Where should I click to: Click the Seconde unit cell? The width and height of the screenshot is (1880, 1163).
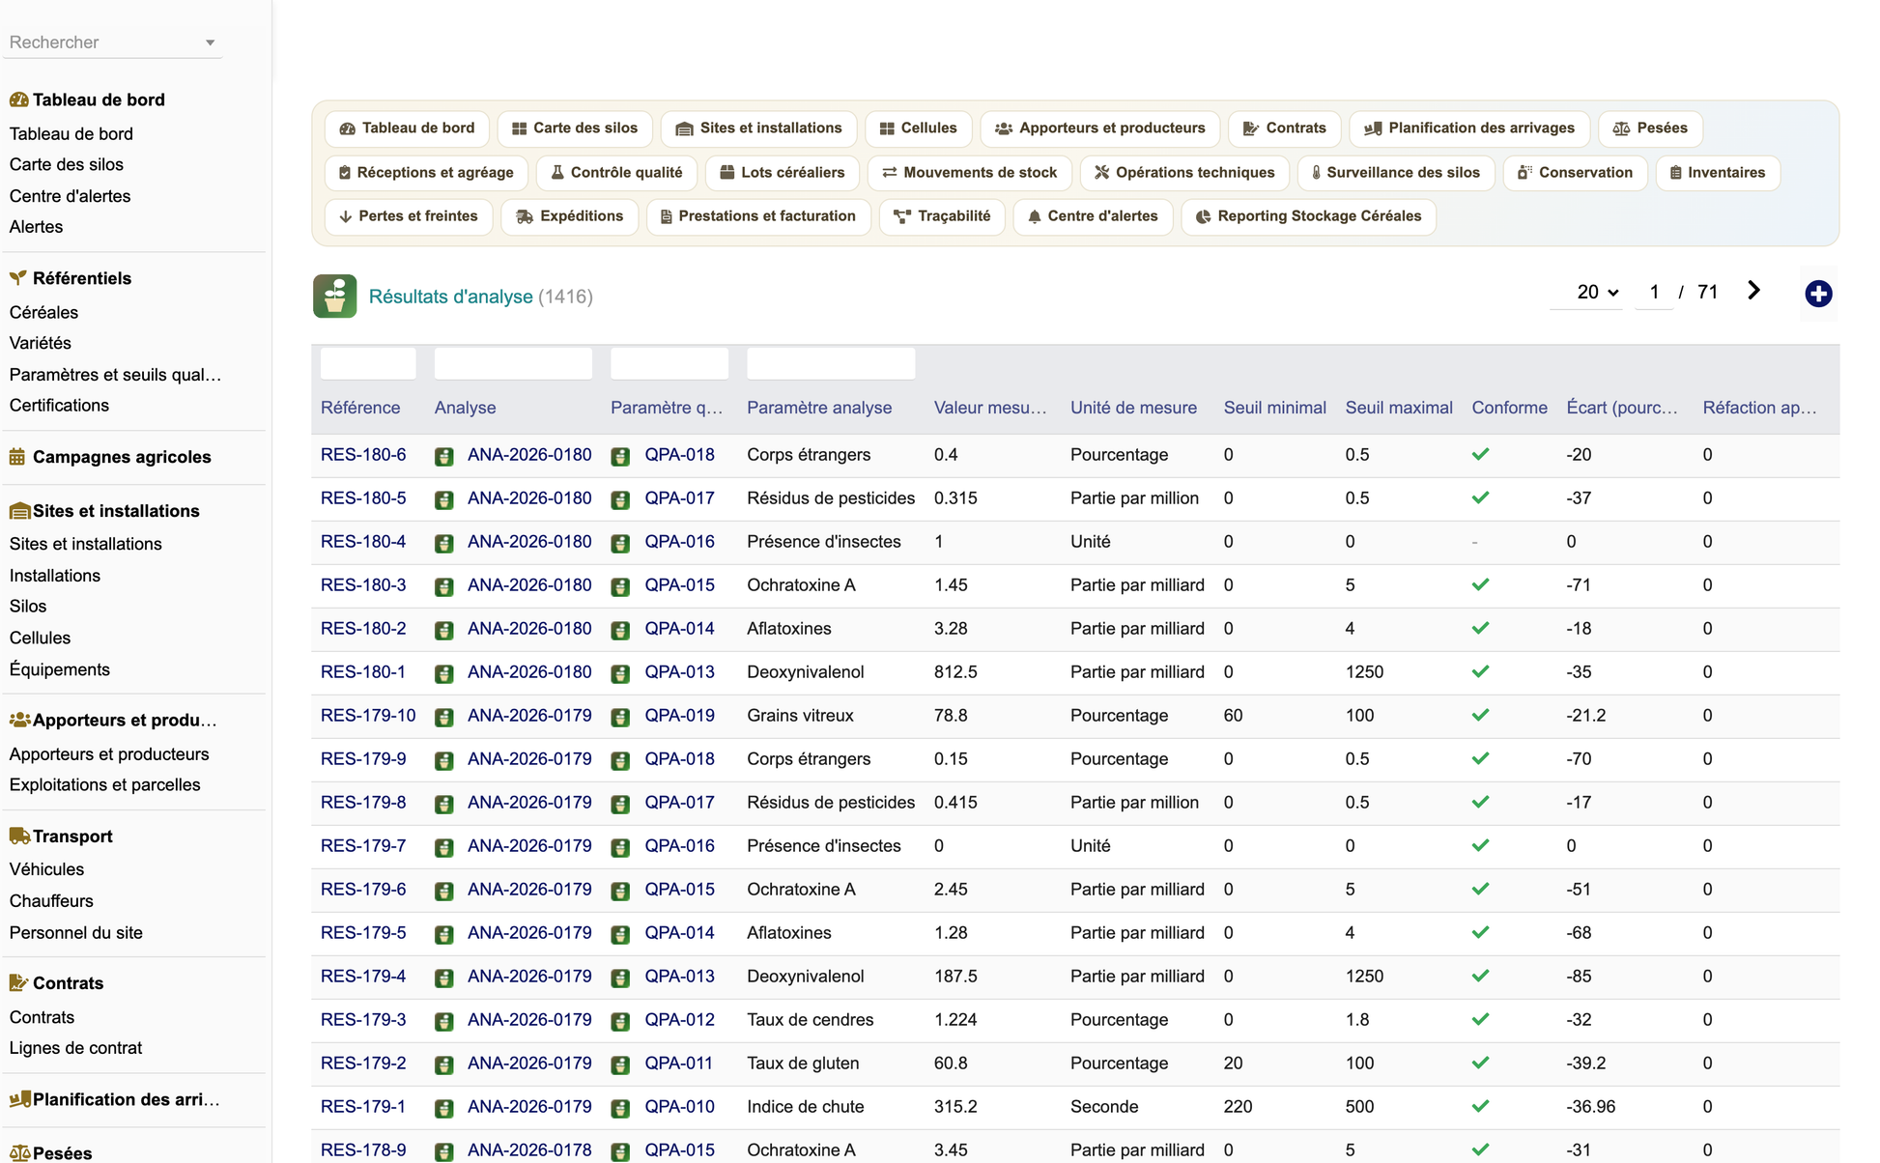[x=1104, y=1107]
